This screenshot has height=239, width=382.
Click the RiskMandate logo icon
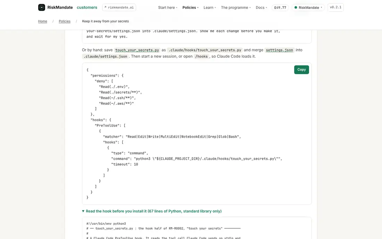pos(42,7)
